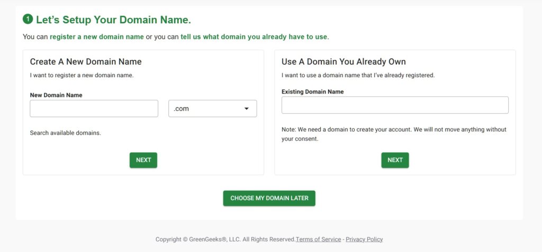Screen dimensions: 542x252
Task: Follow the "register a new domain name" link
Action: [x=97, y=37]
